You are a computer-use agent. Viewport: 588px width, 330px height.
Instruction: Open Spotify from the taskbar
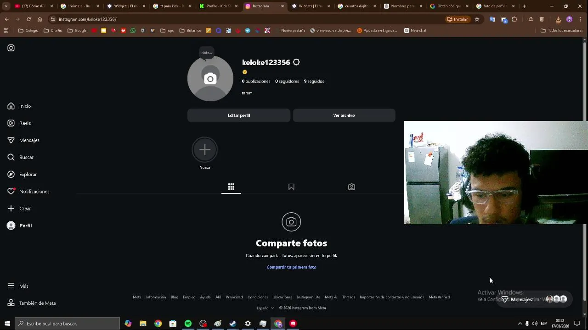(x=188, y=324)
